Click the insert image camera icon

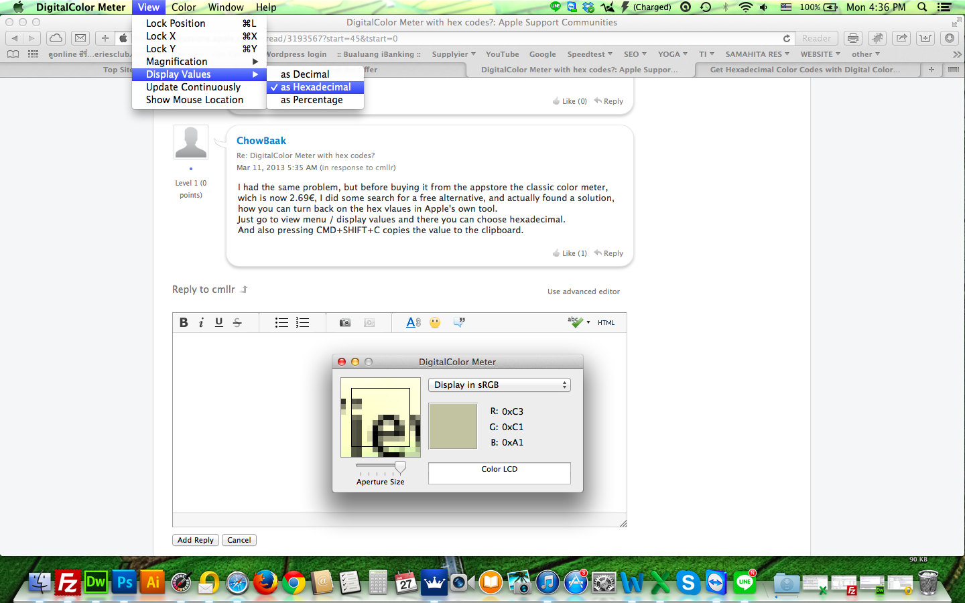point(345,322)
